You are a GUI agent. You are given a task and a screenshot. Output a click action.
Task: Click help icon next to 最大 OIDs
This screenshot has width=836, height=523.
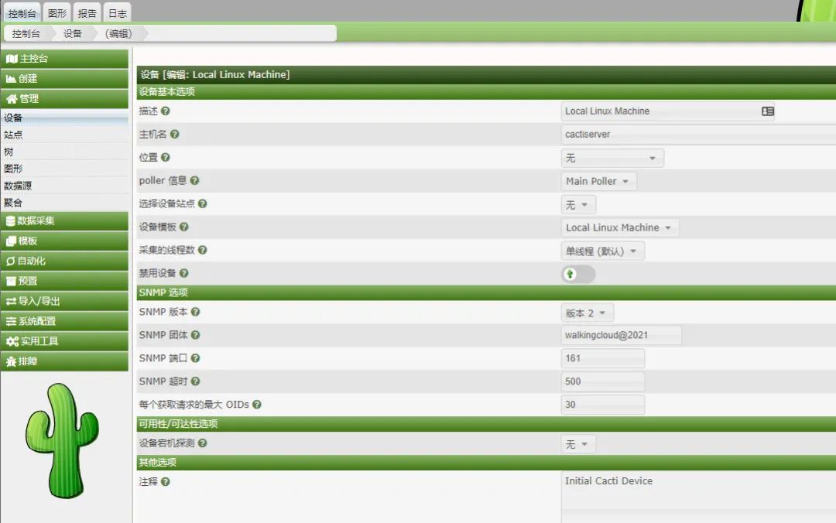257,405
